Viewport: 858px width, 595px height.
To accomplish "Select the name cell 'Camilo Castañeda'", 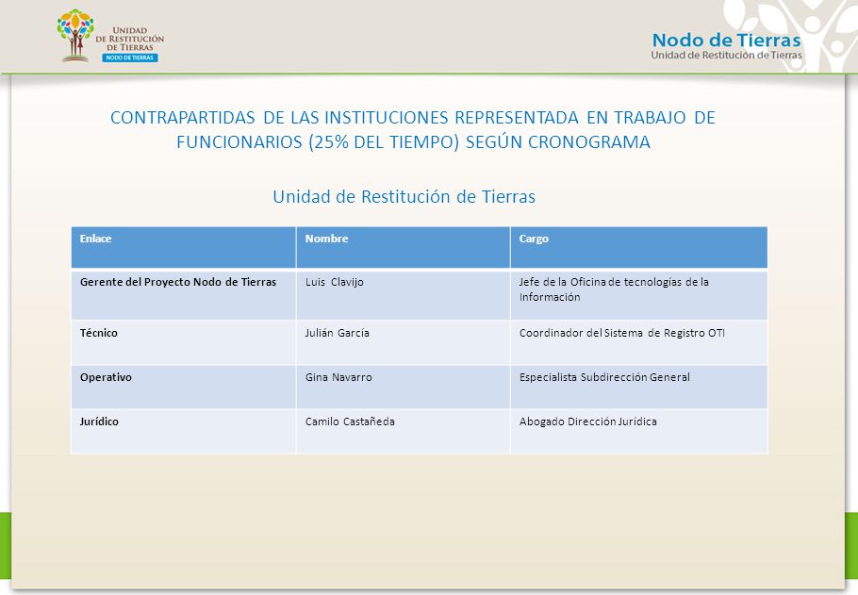I will click(403, 431).
